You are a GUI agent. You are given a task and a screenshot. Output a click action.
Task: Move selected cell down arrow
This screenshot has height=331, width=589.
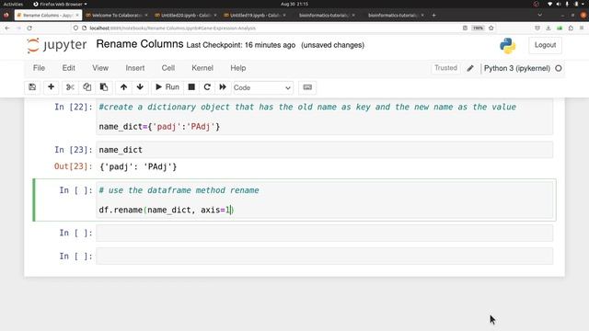click(140, 87)
